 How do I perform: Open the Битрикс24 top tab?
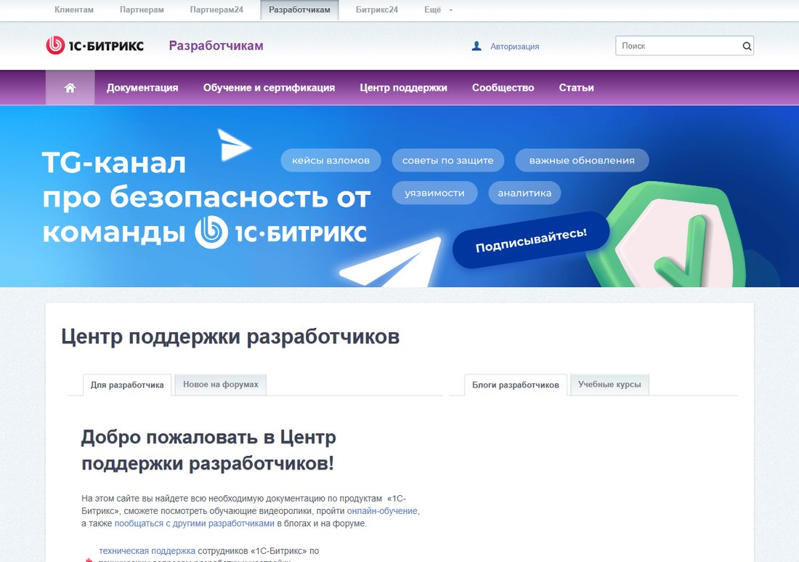point(376,9)
